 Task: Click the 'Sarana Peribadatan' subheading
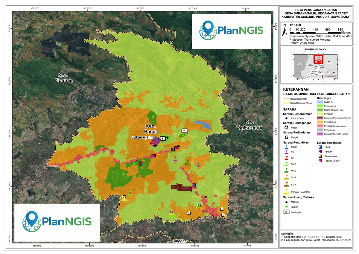coord(297,132)
